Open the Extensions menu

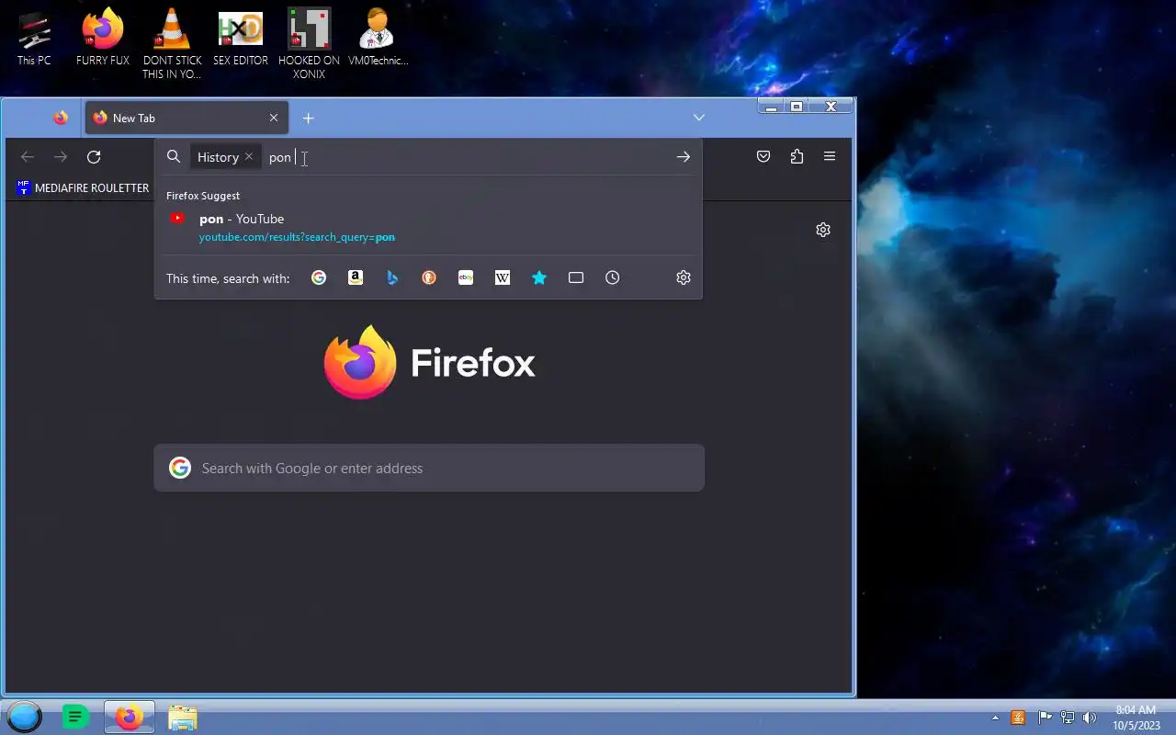tap(797, 157)
